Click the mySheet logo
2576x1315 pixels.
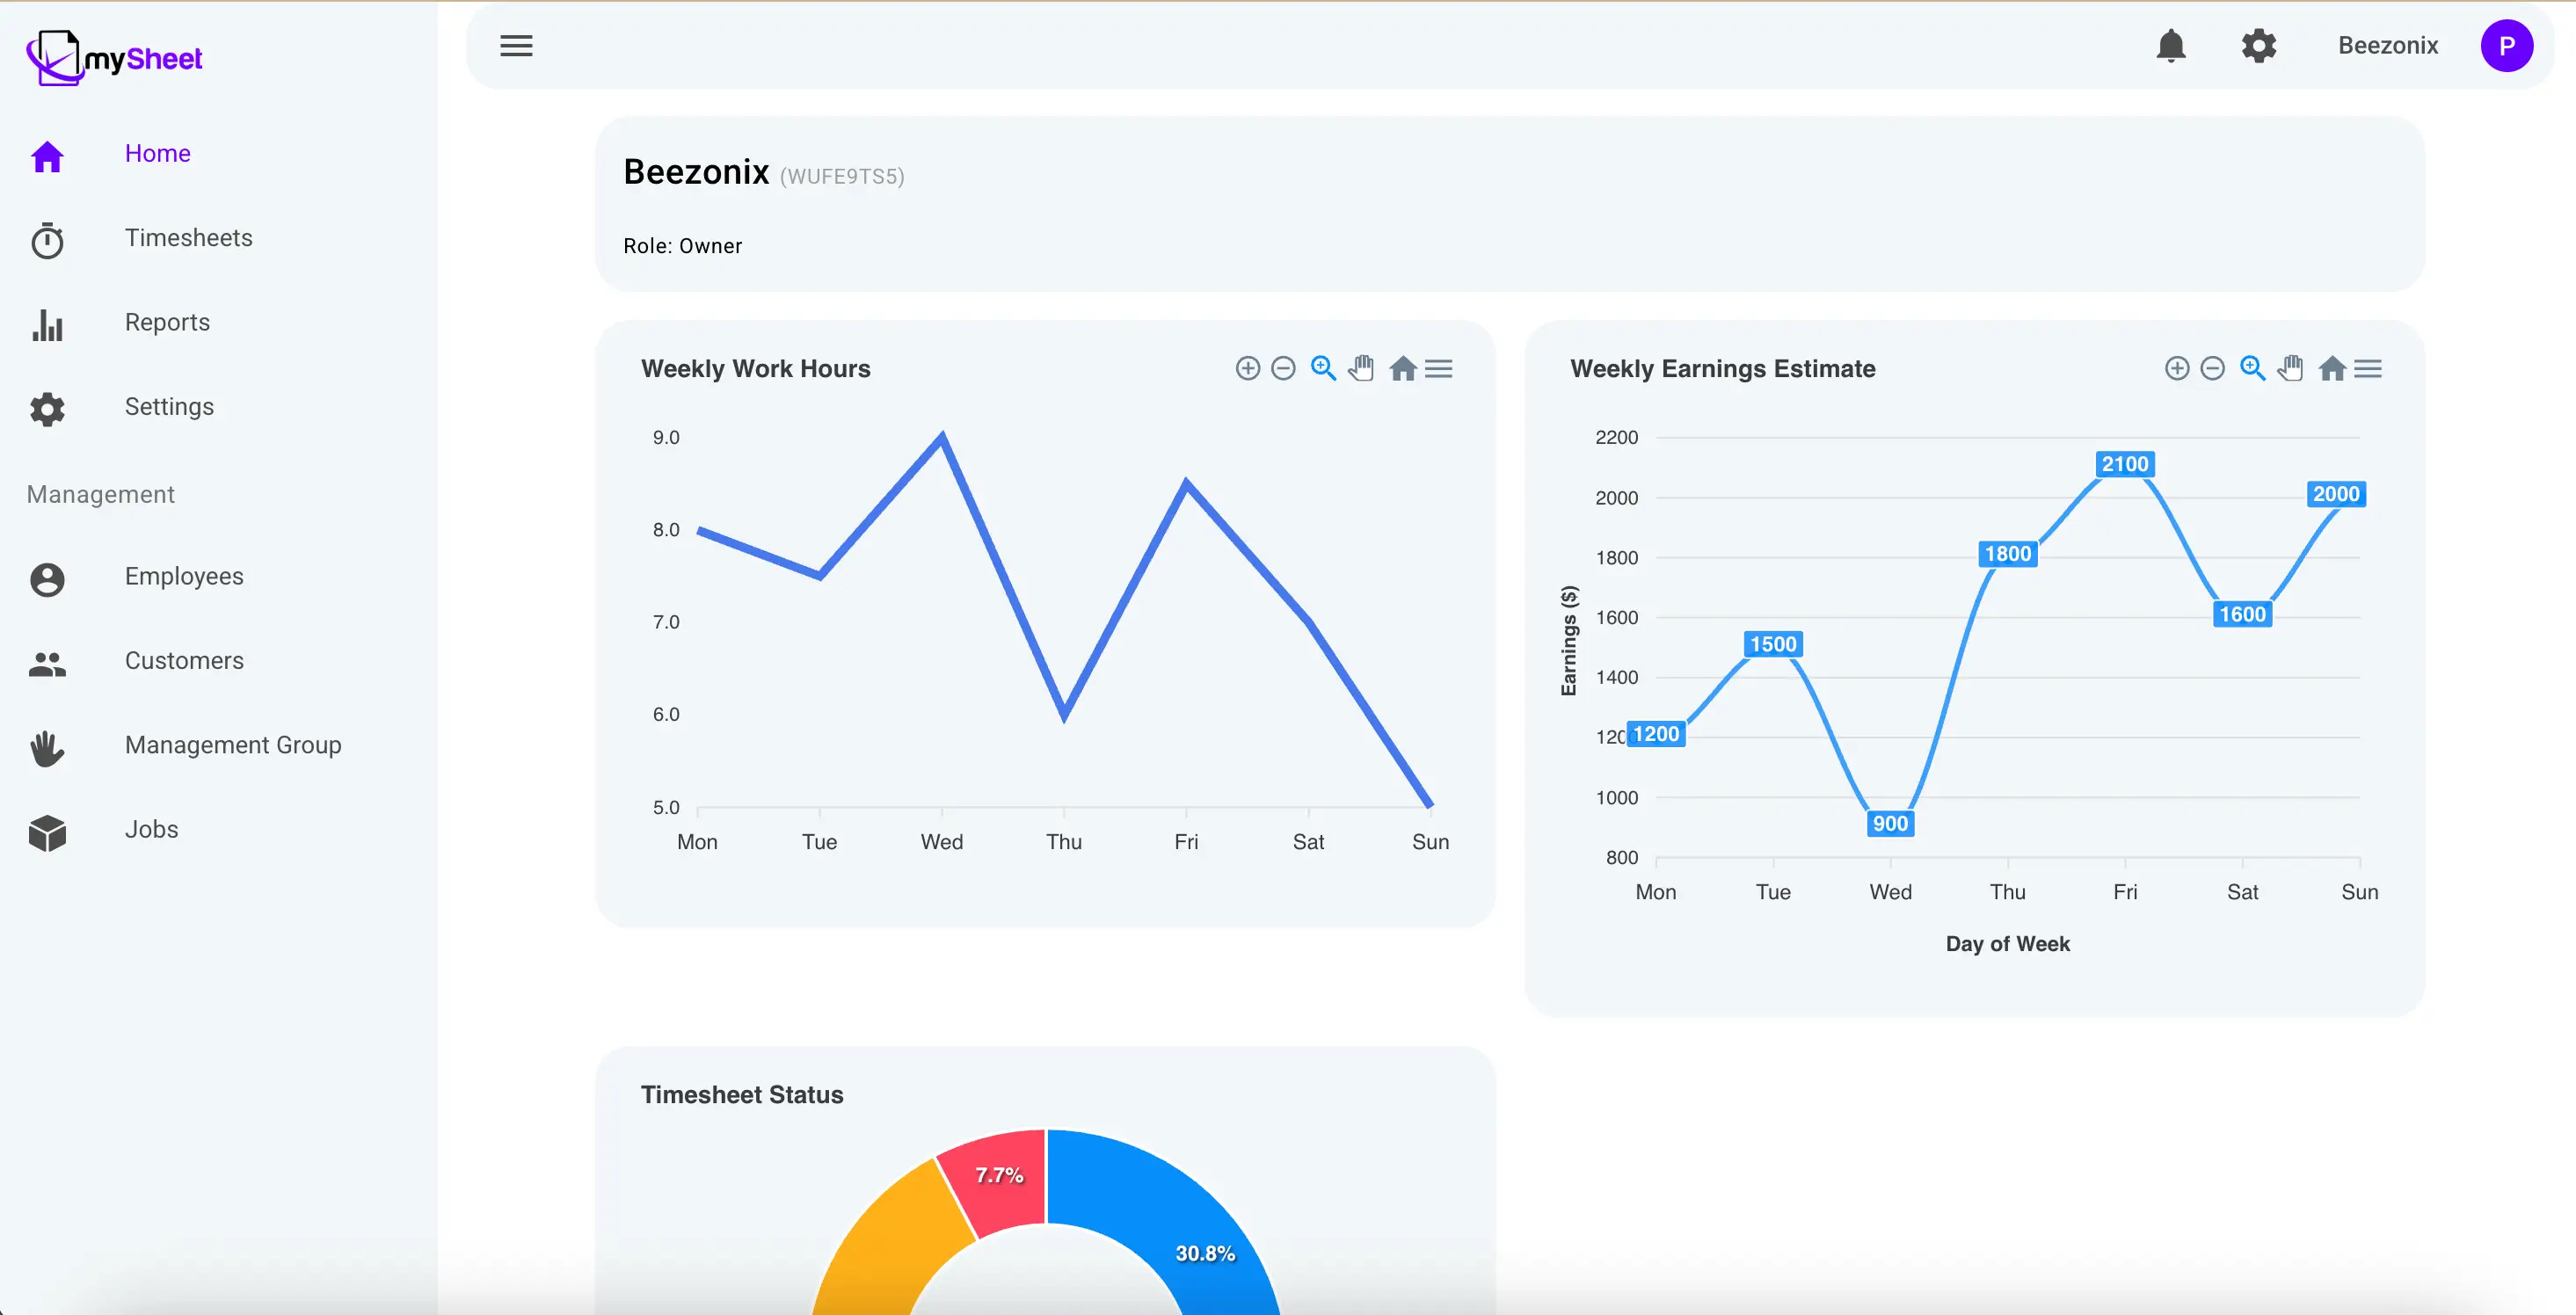click(x=114, y=58)
